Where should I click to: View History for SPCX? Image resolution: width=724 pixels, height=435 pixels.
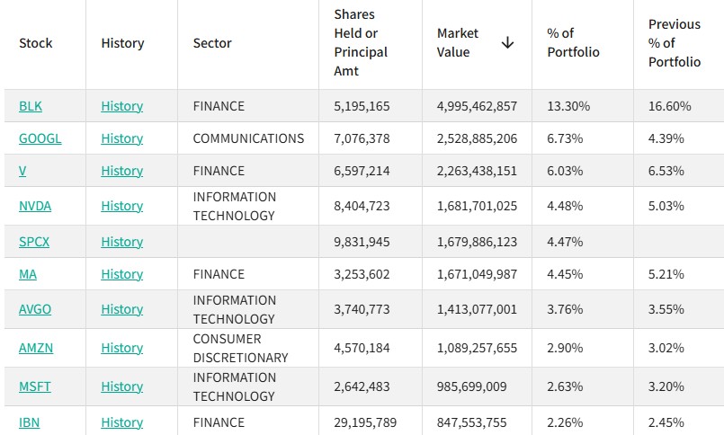coord(122,242)
